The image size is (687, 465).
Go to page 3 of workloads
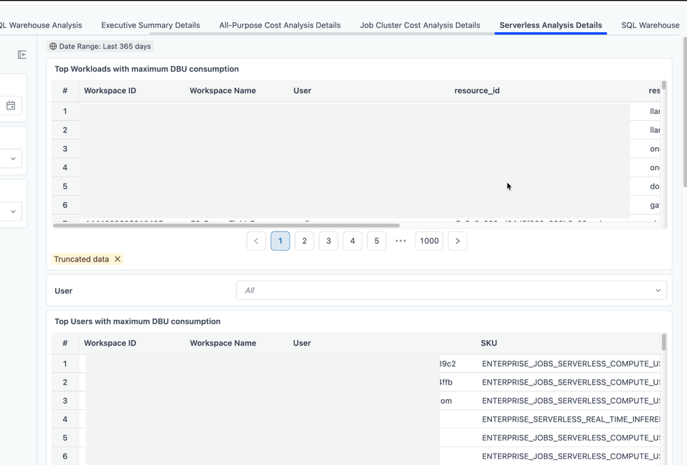(329, 241)
